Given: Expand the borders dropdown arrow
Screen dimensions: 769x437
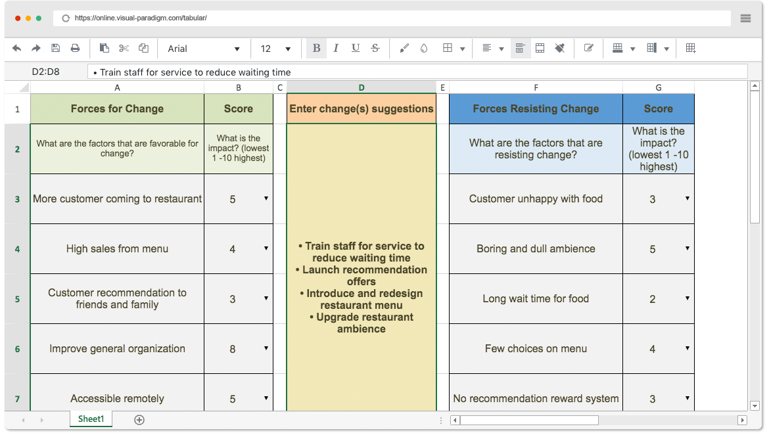Looking at the screenshot, I should pyautogui.click(x=463, y=49).
